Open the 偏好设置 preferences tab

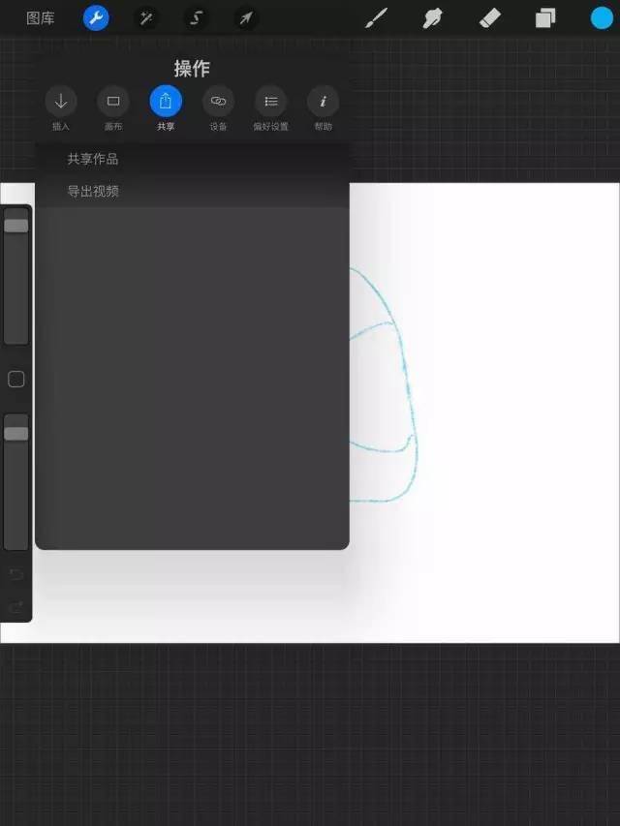tap(270, 108)
